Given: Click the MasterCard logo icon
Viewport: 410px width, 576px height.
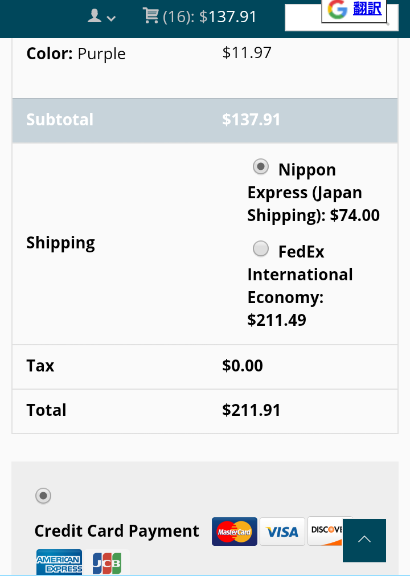Looking at the screenshot, I should tap(234, 532).
